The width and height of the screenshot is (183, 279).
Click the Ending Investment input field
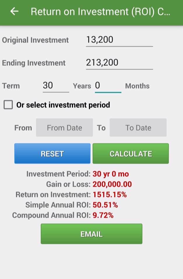[119, 63]
